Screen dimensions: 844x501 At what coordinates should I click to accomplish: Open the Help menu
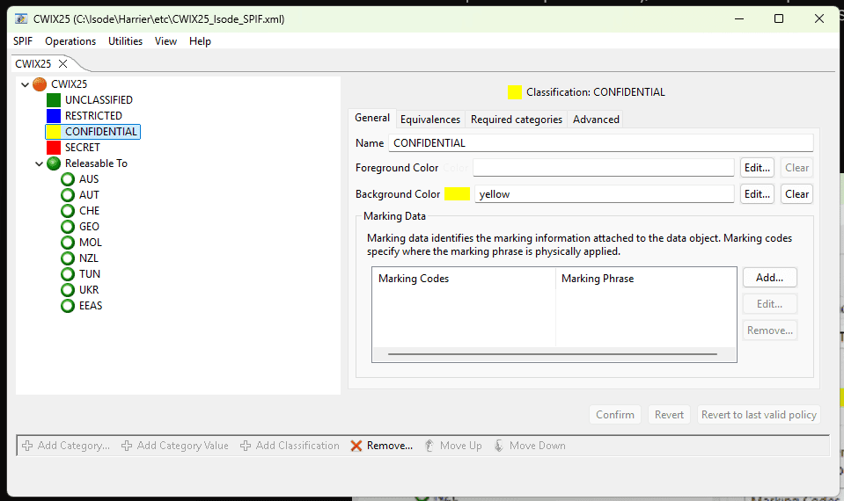201,41
